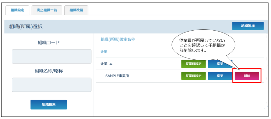Click the 組織追加 button
This screenshot has width=271, height=119.
pyautogui.click(x=248, y=26)
